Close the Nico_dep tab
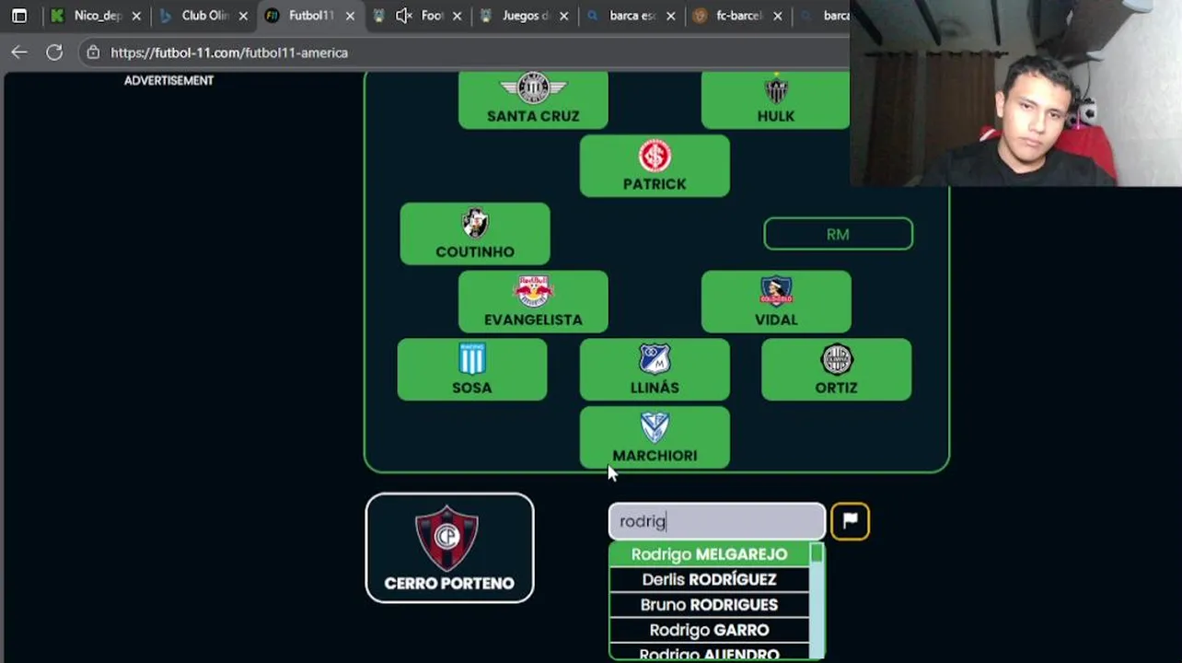 (x=136, y=16)
